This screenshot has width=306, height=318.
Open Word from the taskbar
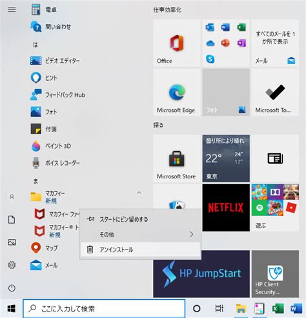coord(296,308)
